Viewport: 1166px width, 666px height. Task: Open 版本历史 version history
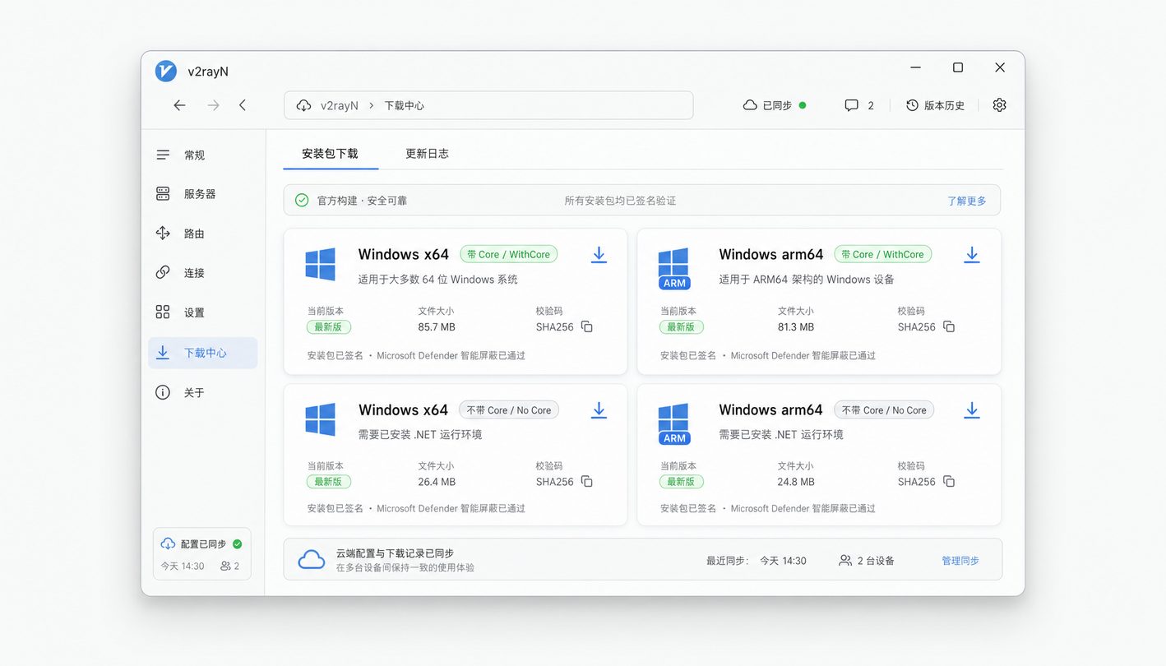click(x=935, y=105)
